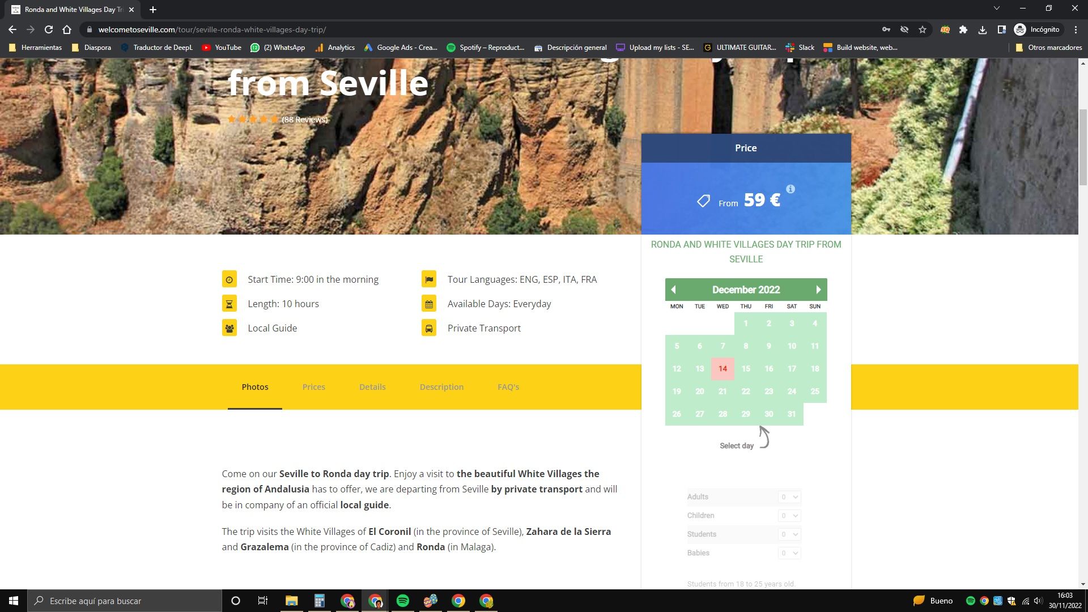
Task: Click the taskbar volume icon
Action: (x=1038, y=601)
